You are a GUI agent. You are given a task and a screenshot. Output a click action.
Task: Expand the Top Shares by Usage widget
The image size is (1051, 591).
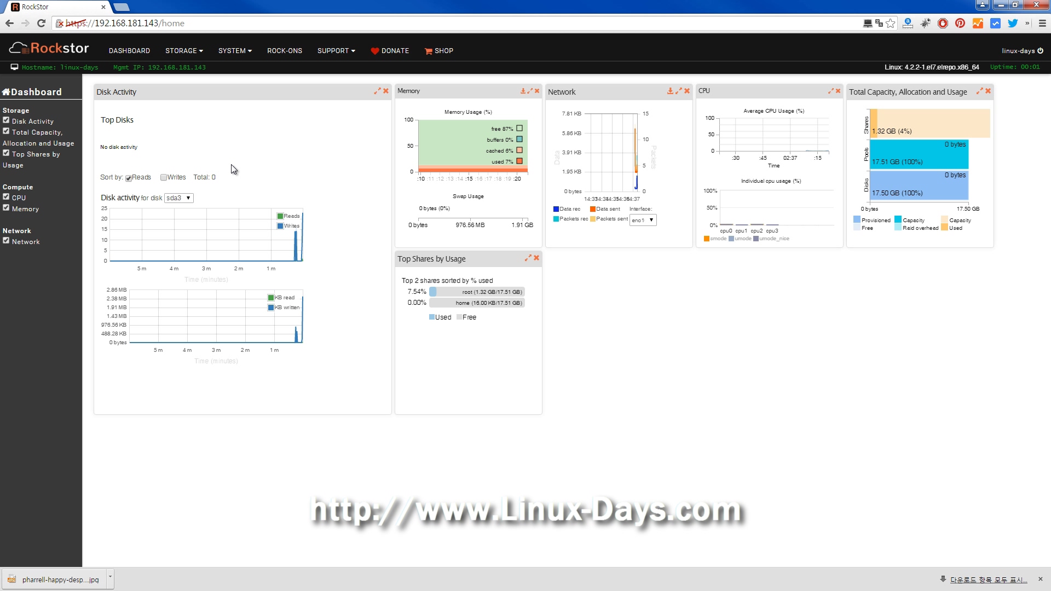tap(528, 258)
